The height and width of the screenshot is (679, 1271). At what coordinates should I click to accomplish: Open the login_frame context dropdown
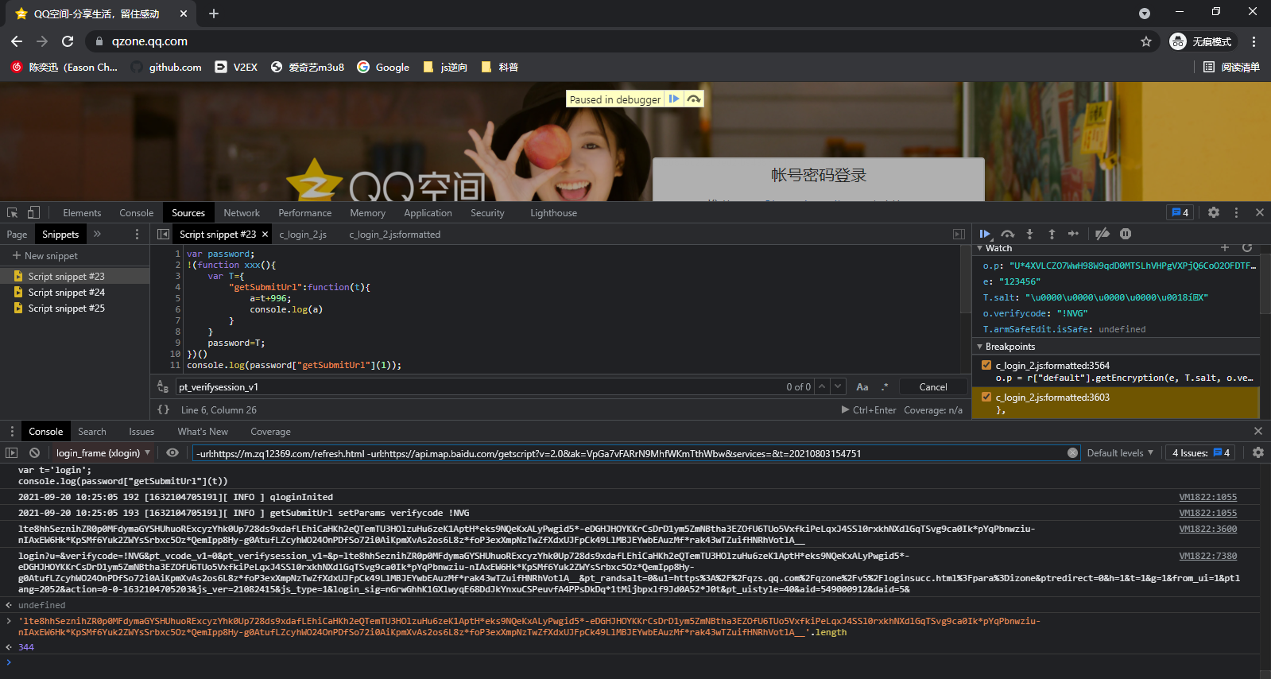pyautogui.click(x=103, y=453)
